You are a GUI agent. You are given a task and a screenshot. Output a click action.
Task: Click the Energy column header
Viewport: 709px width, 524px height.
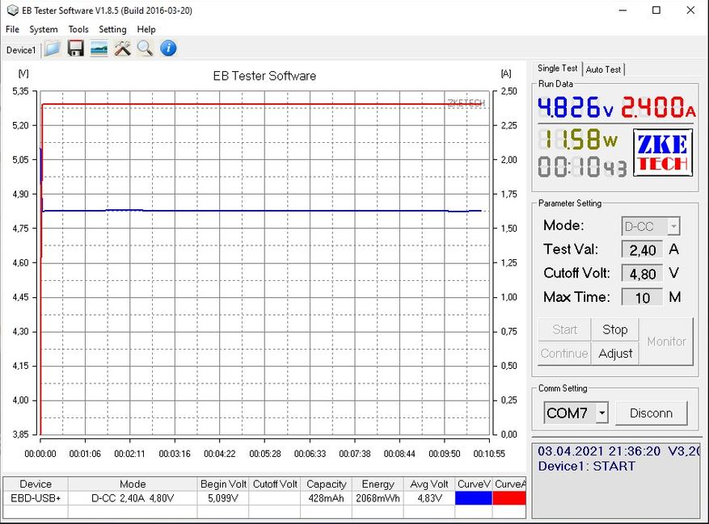click(378, 484)
